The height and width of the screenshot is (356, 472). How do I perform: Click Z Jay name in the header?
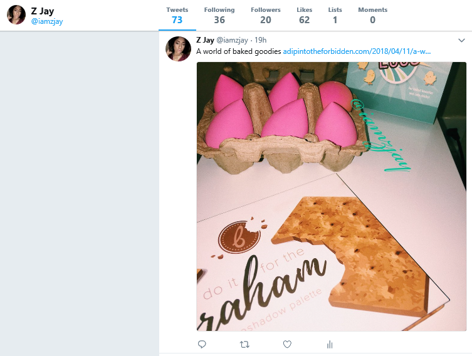tap(43, 11)
